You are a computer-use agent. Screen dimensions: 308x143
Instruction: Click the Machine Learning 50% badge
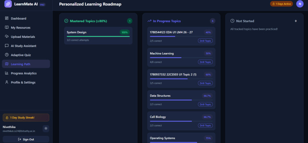pyautogui.click(x=208, y=53)
